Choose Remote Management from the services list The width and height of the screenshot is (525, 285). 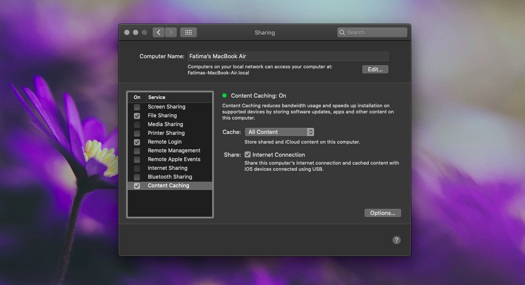(x=170, y=151)
